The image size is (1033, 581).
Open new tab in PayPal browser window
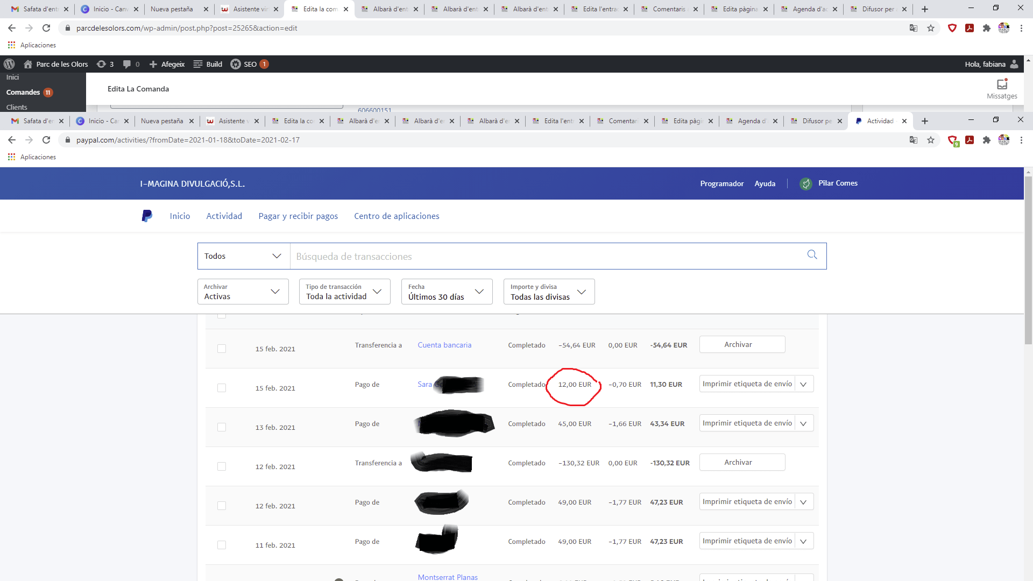click(925, 121)
